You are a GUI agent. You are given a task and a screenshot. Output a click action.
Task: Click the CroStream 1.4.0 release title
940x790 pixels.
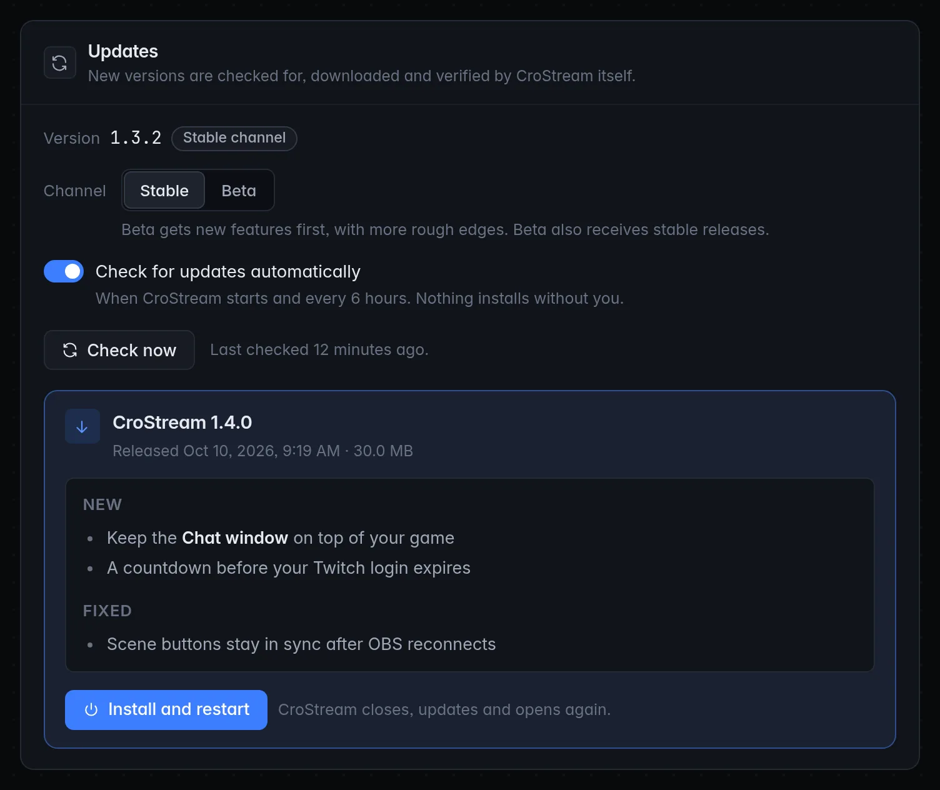coord(182,422)
